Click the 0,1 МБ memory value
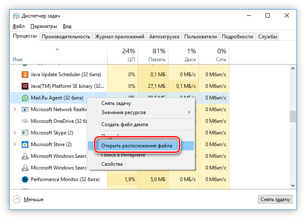 tap(158, 75)
